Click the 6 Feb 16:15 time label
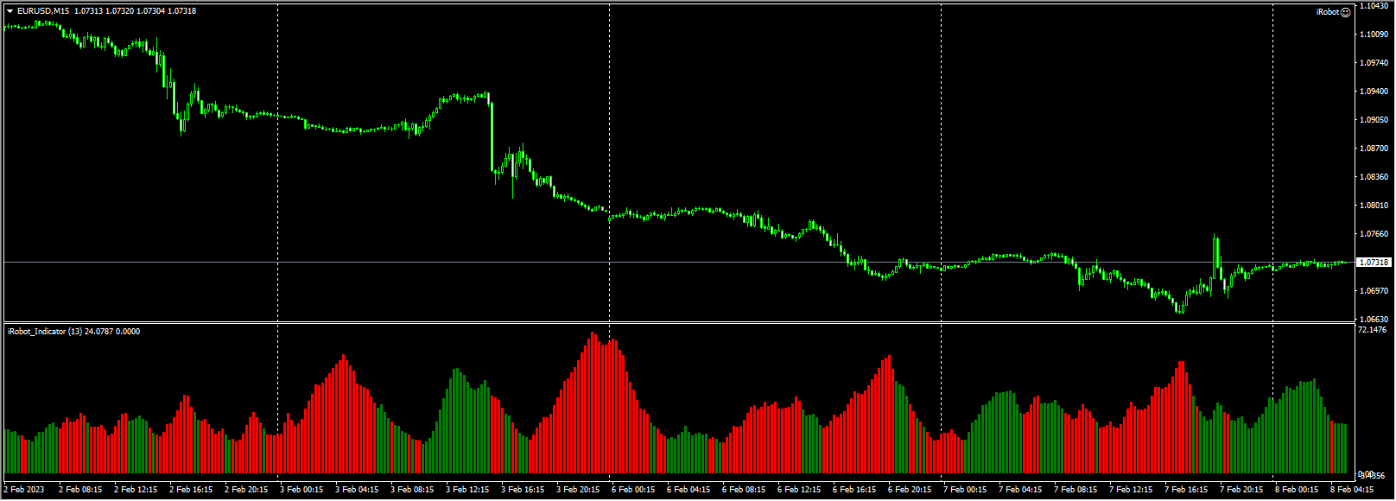Screen dimensions: 1396x501 (x=854, y=490)
